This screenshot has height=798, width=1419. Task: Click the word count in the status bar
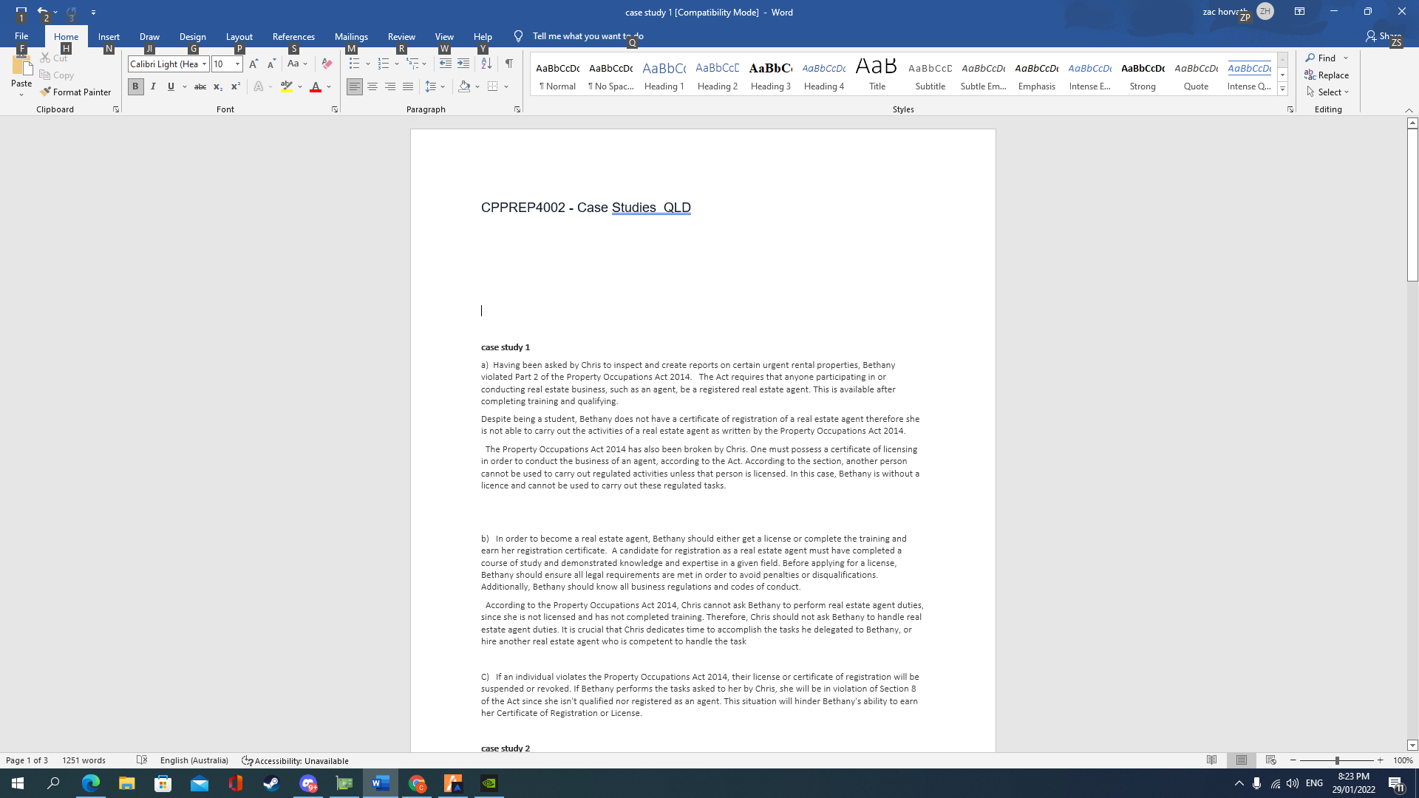pyautogui.click(x=83, y=760)
